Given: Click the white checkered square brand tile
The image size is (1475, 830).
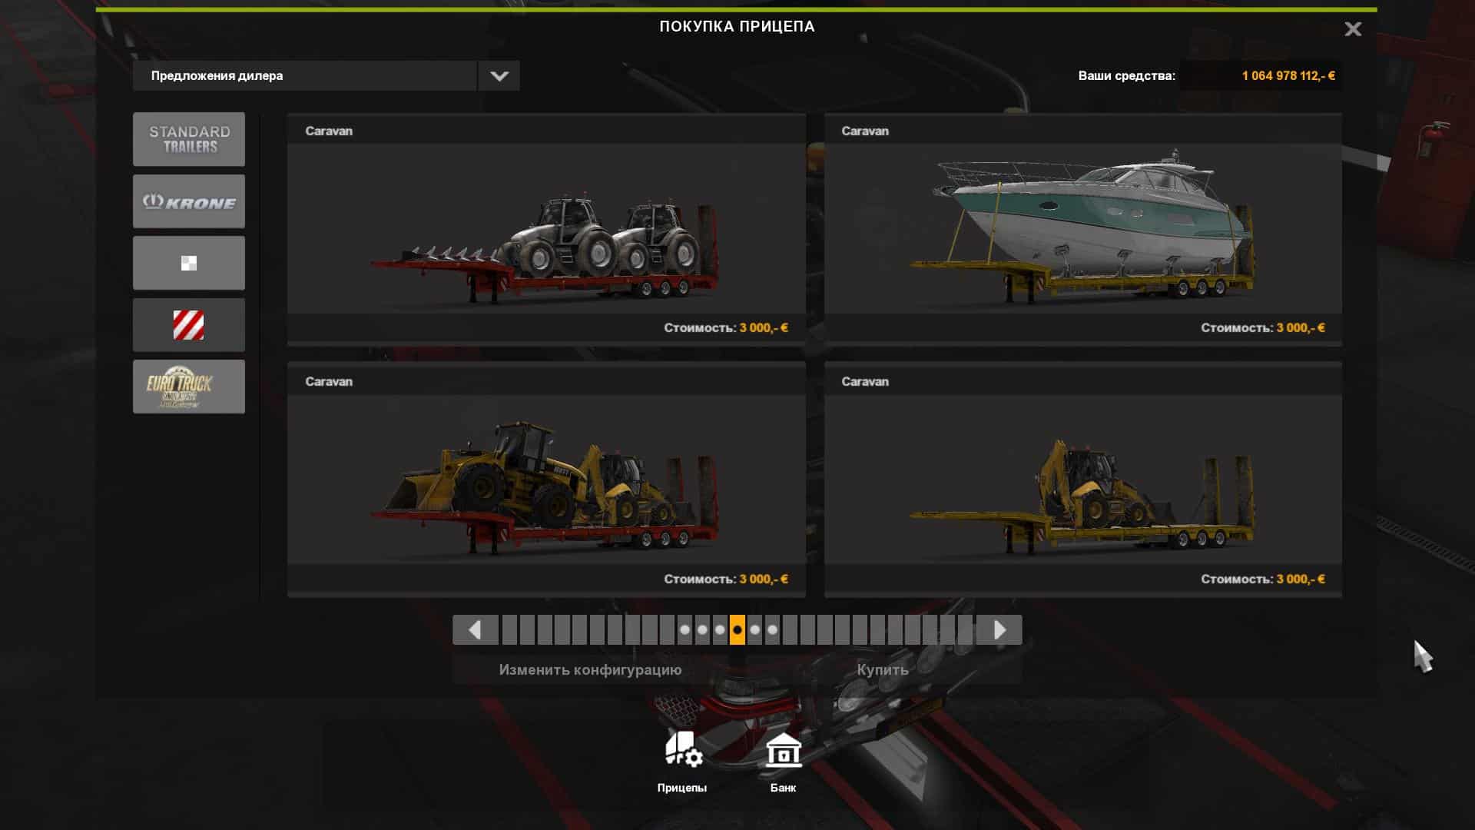Looking at the screenshot, I should pos(189,263).
